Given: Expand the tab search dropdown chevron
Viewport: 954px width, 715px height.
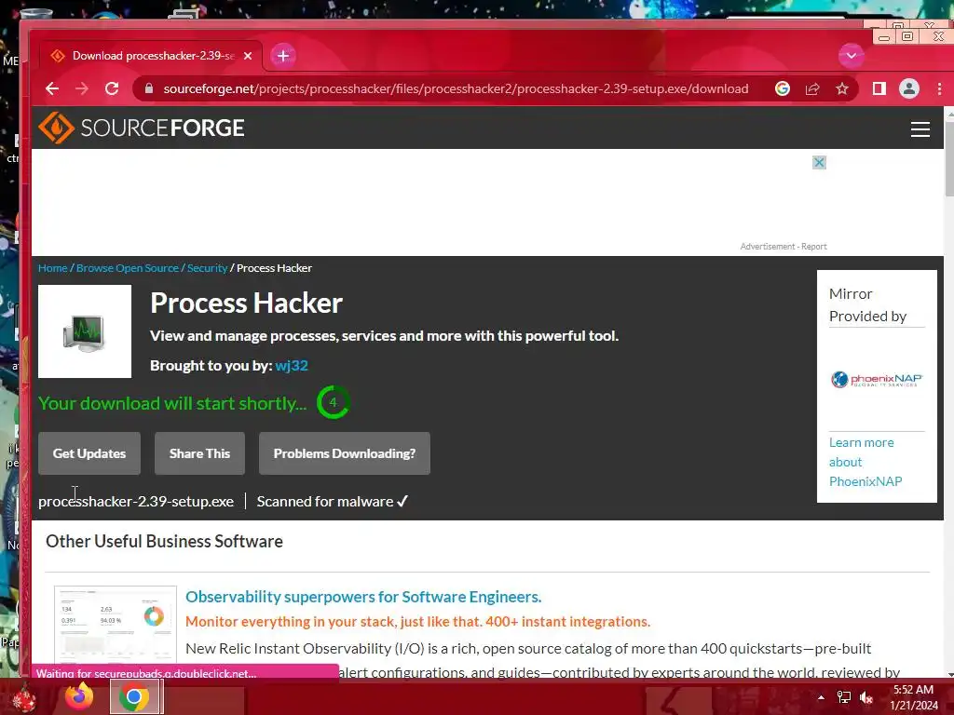Looking at the screenshot, I should point(851,56).
